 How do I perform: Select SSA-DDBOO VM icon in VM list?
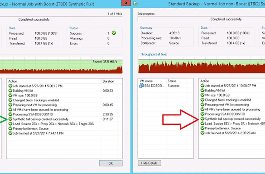coord(141,86)
